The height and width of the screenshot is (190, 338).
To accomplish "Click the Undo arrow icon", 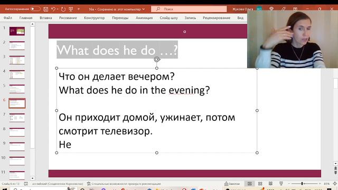I will click(x=53, y=9).
